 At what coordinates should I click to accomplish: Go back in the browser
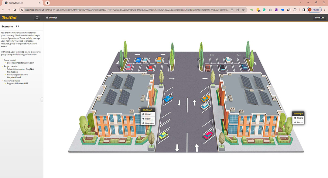(x=3, y=10)
